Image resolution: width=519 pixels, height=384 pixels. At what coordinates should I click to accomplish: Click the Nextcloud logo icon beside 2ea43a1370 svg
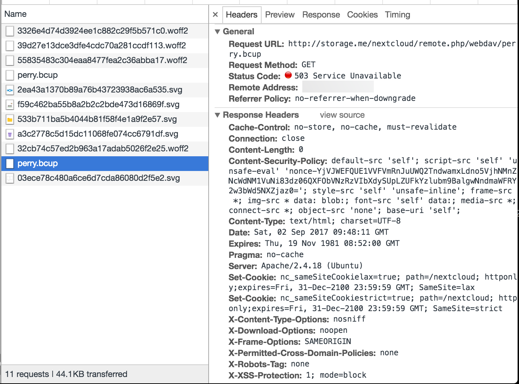(x=9, y=90)
